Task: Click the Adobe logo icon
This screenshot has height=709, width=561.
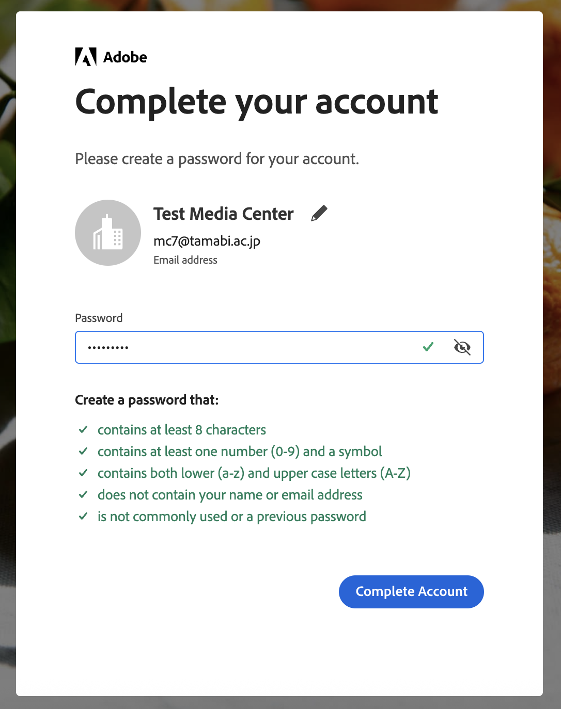Action: point(86,57)
